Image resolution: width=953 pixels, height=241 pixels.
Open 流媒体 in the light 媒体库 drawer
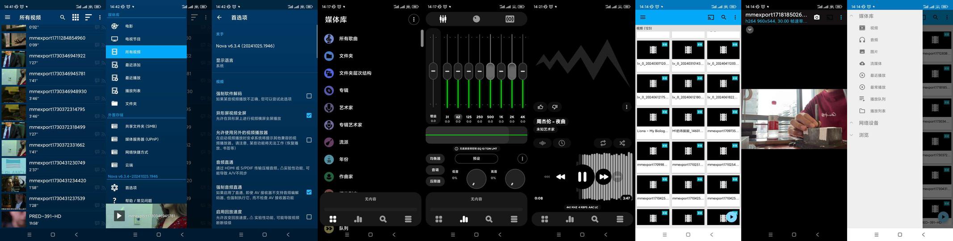coord(885,63)
